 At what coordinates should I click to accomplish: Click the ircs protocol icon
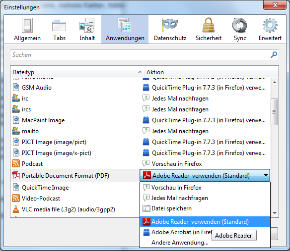tap(16, 109)
